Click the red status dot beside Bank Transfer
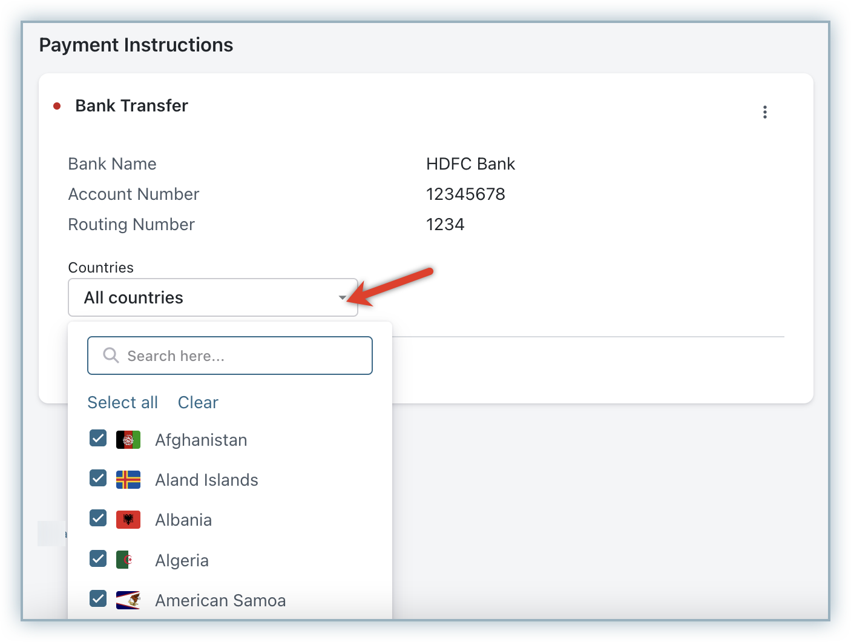Image resolution: width=851 pixels, height=642 pixels. [57, 106]
